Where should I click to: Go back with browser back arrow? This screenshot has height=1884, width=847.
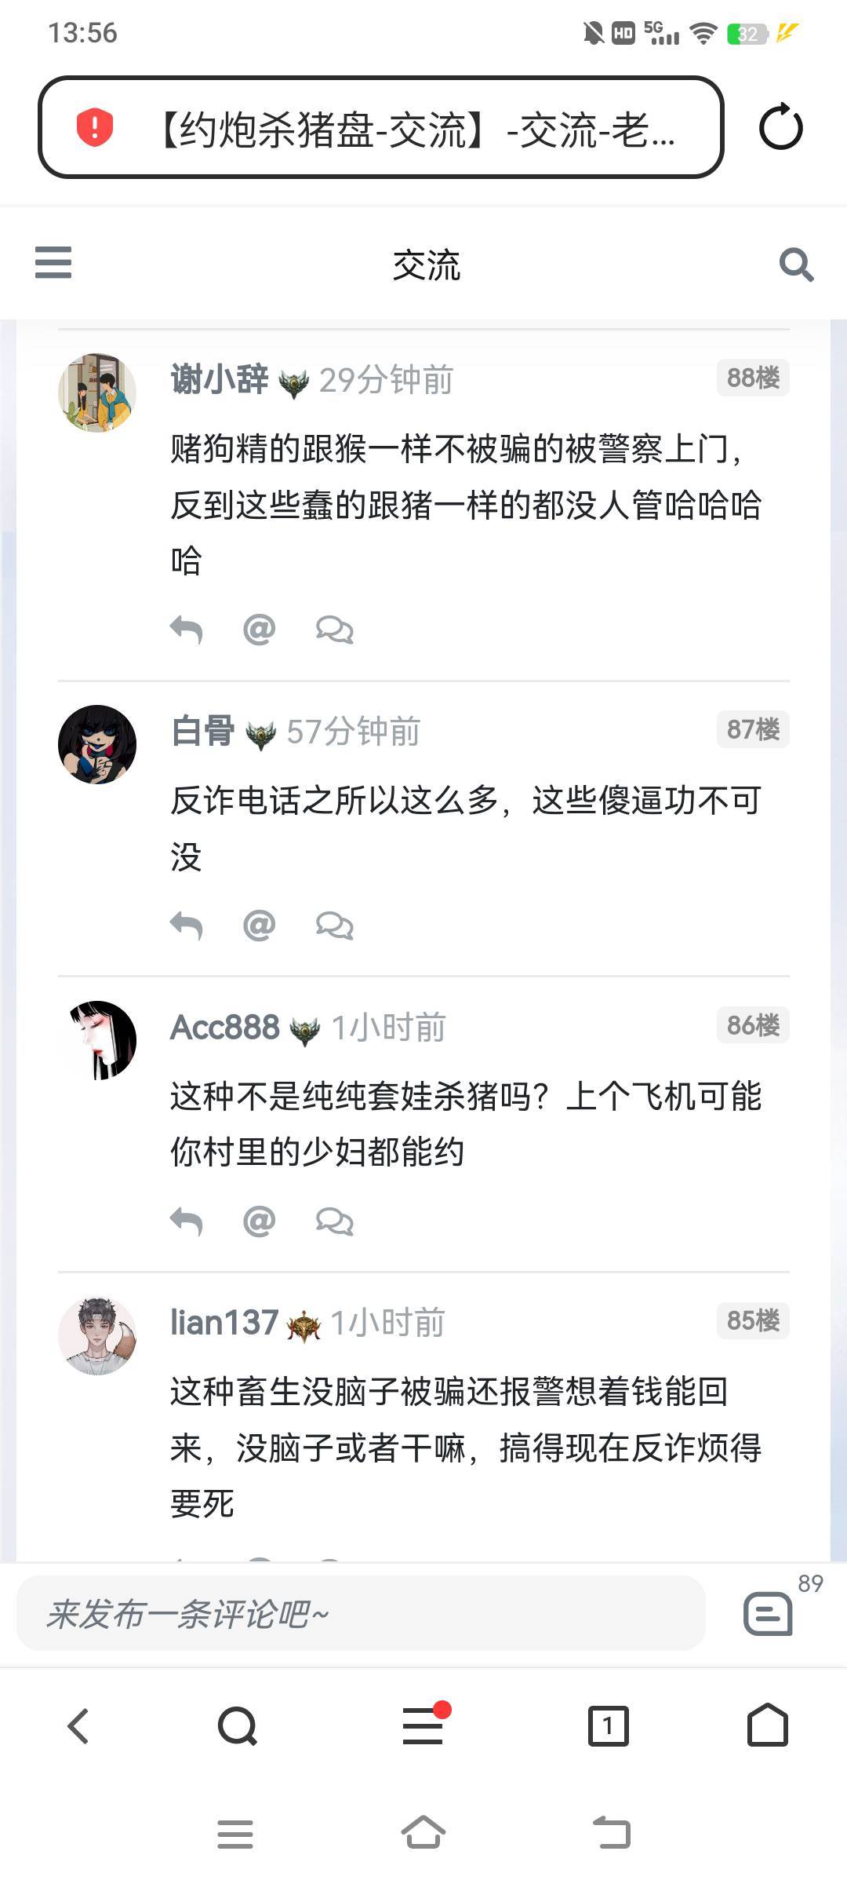[x=78, y=1726]
